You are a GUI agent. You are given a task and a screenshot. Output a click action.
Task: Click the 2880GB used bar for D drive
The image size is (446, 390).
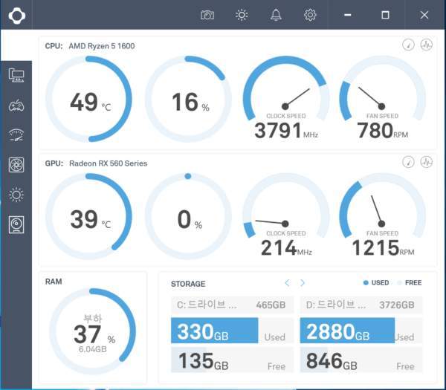tap(347, 331)
